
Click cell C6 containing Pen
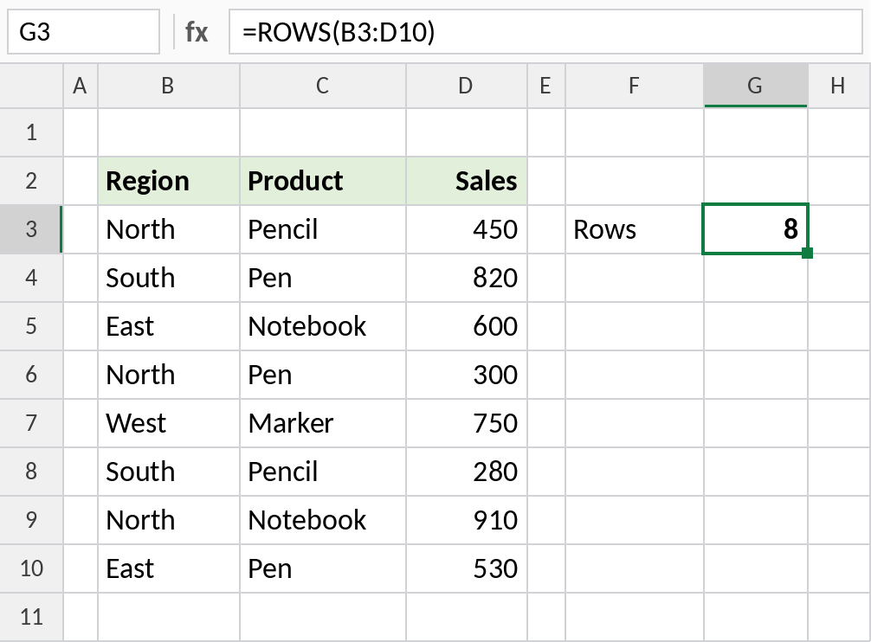[x=323, y=375]
